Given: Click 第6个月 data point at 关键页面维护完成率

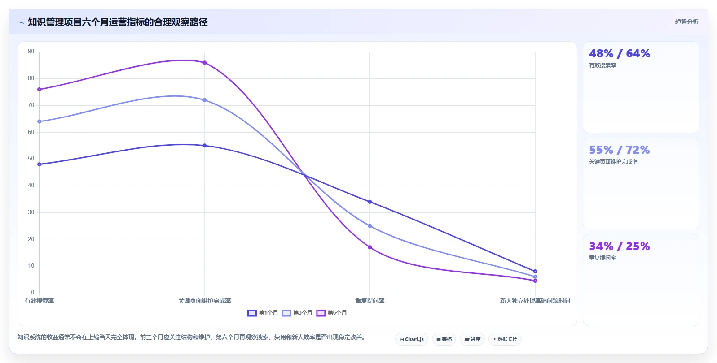Looking at the screenshot, I should [205, 63].
